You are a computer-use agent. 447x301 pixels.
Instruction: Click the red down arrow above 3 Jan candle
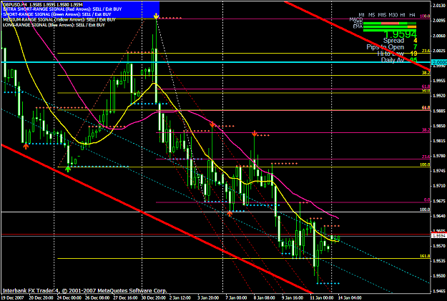pyautogui.click(x=212, y=125)
